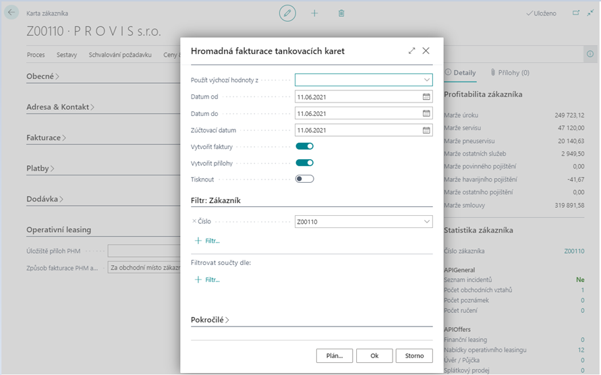Enable the Tisknout switch
Screen dimensions: 601x375
point(304,179)
